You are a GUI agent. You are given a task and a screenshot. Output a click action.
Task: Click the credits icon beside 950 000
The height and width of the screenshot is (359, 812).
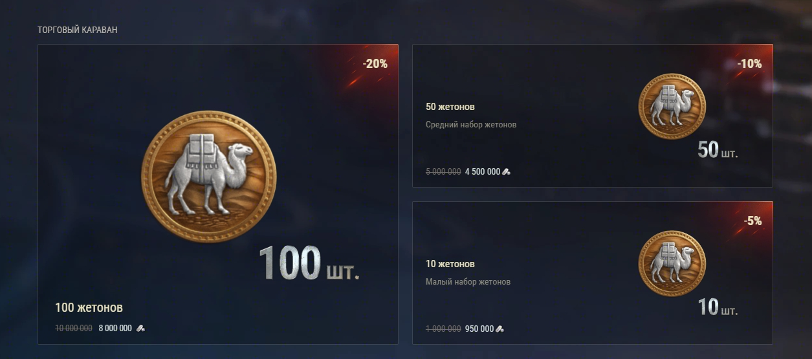499,329
